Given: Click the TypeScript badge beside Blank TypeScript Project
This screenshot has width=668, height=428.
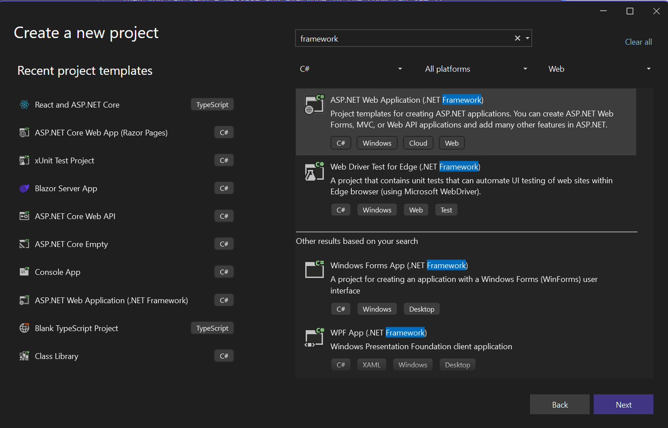Looking at the screenshot, I should [212, 328].
